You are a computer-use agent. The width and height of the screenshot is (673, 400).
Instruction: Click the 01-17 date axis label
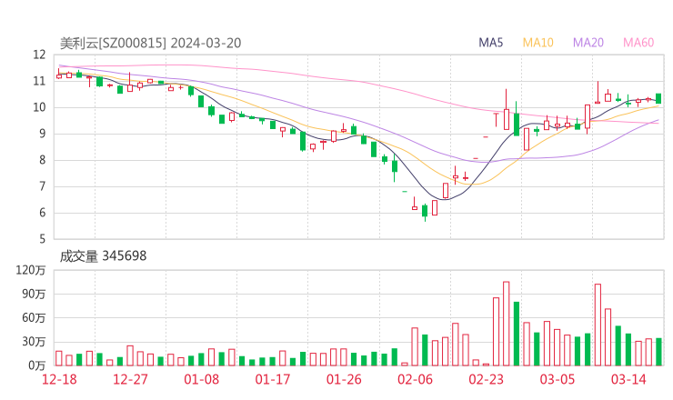pyautogui.click(x=273, y=379)
